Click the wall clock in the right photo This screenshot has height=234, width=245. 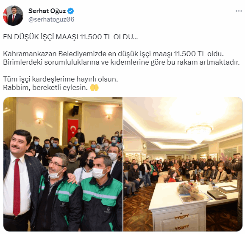144,146
